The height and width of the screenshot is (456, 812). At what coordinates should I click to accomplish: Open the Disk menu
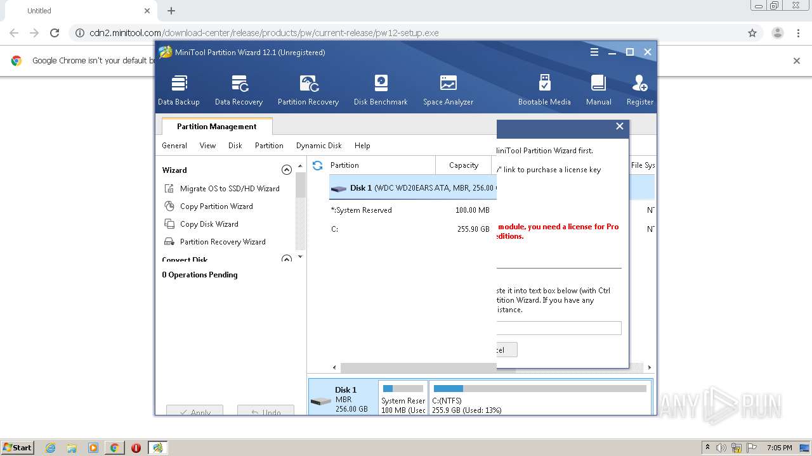pyautogui.click(x=235, y=146)
